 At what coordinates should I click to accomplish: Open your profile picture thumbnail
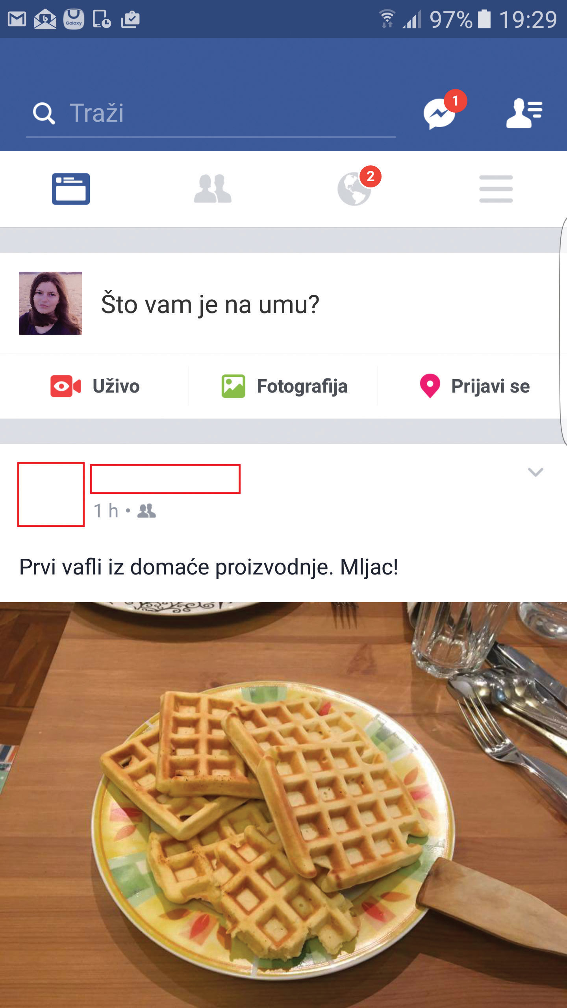50,303
